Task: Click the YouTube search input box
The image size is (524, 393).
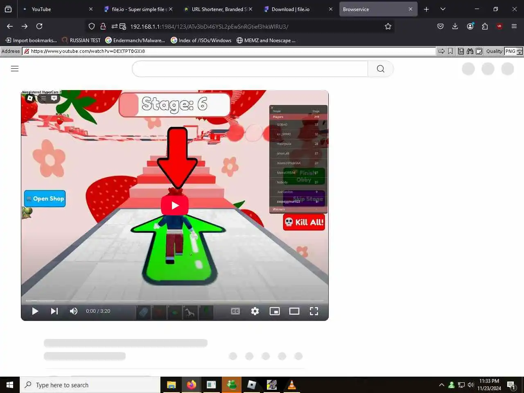Action: (x=250, y=69)
